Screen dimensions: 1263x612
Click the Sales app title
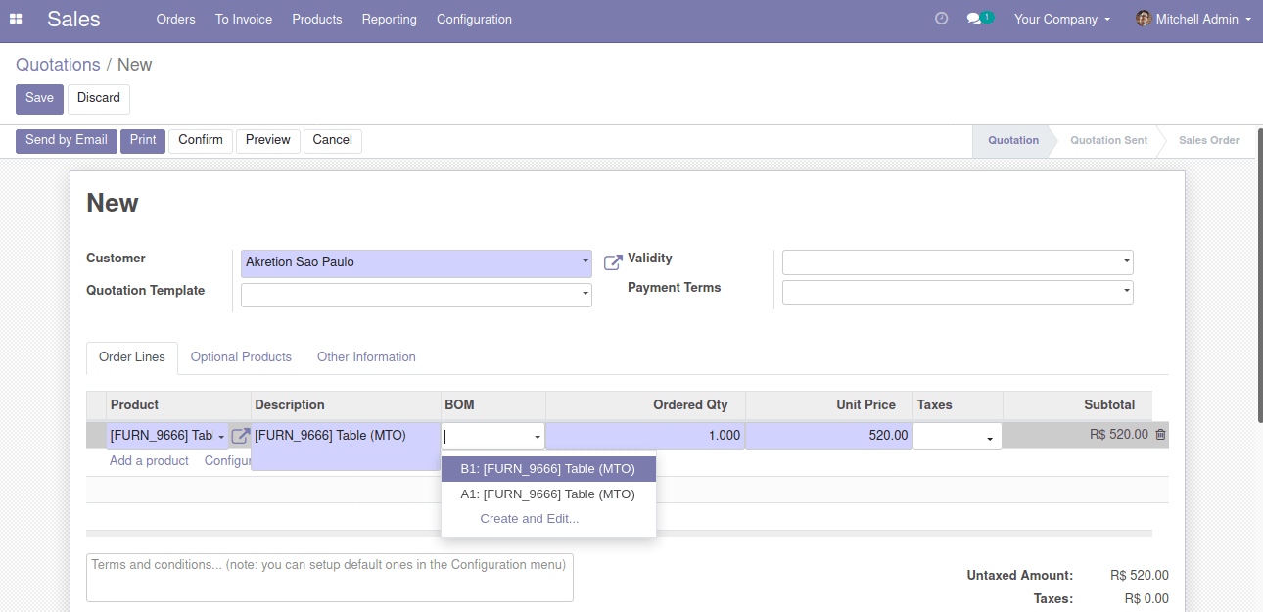(73, 19)
